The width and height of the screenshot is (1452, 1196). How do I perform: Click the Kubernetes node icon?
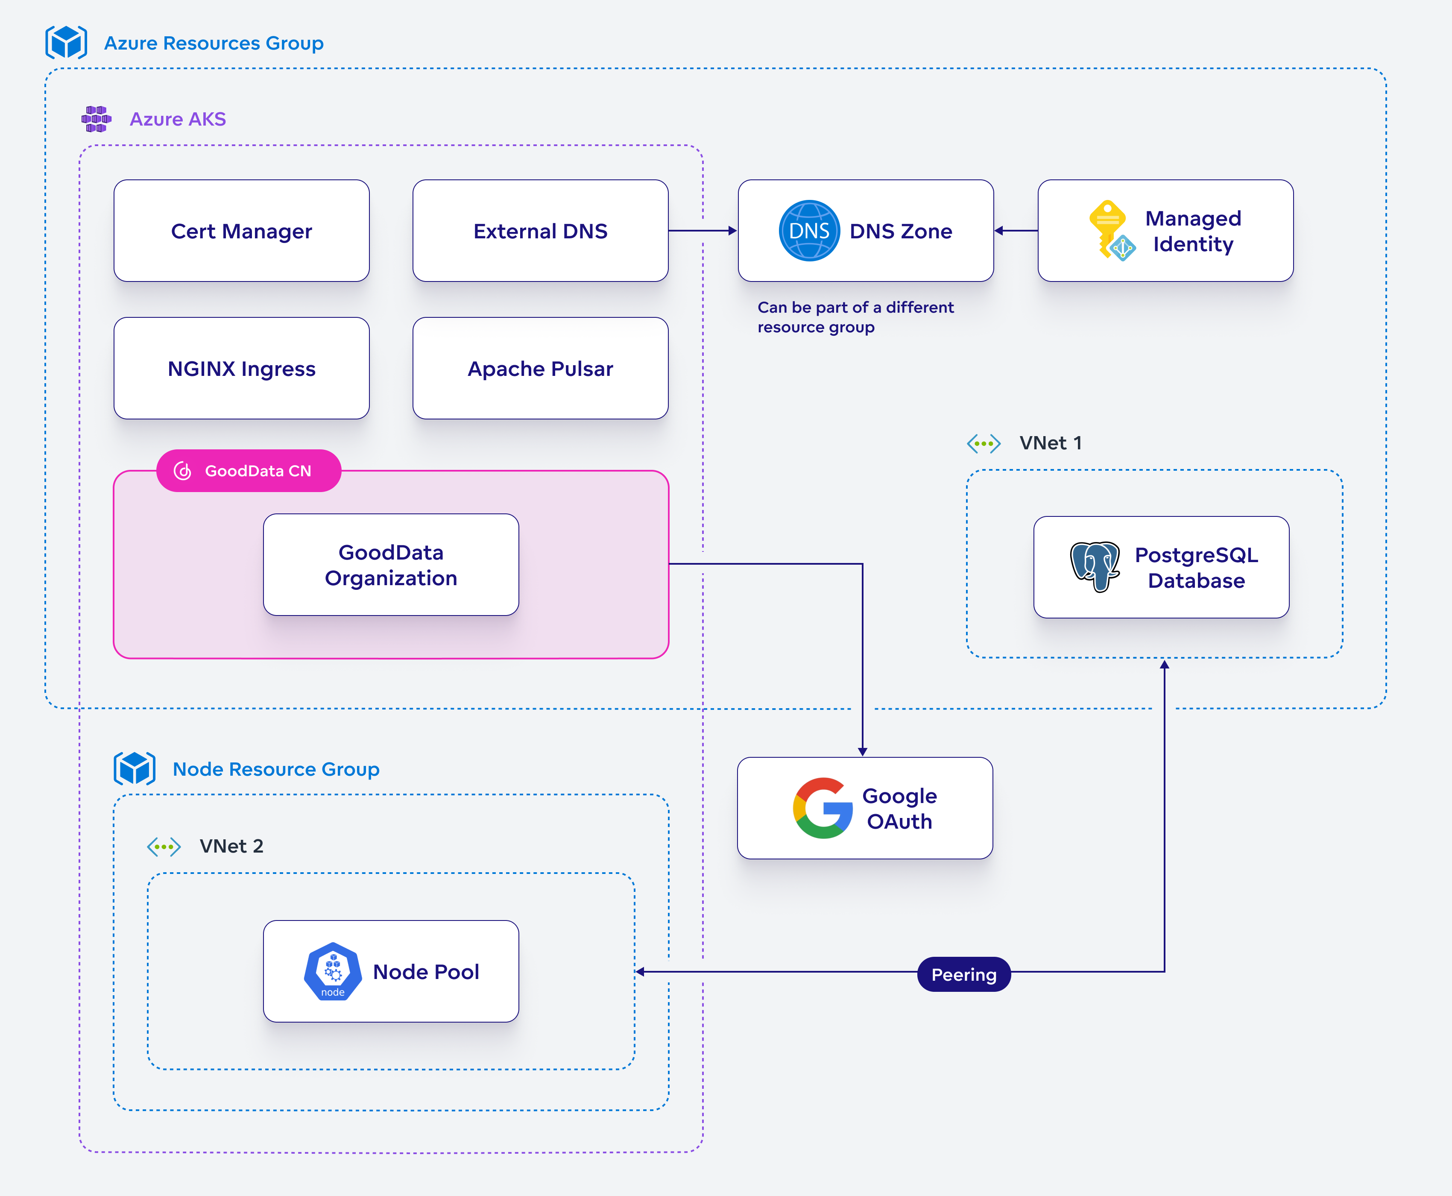tap(333, 971)
